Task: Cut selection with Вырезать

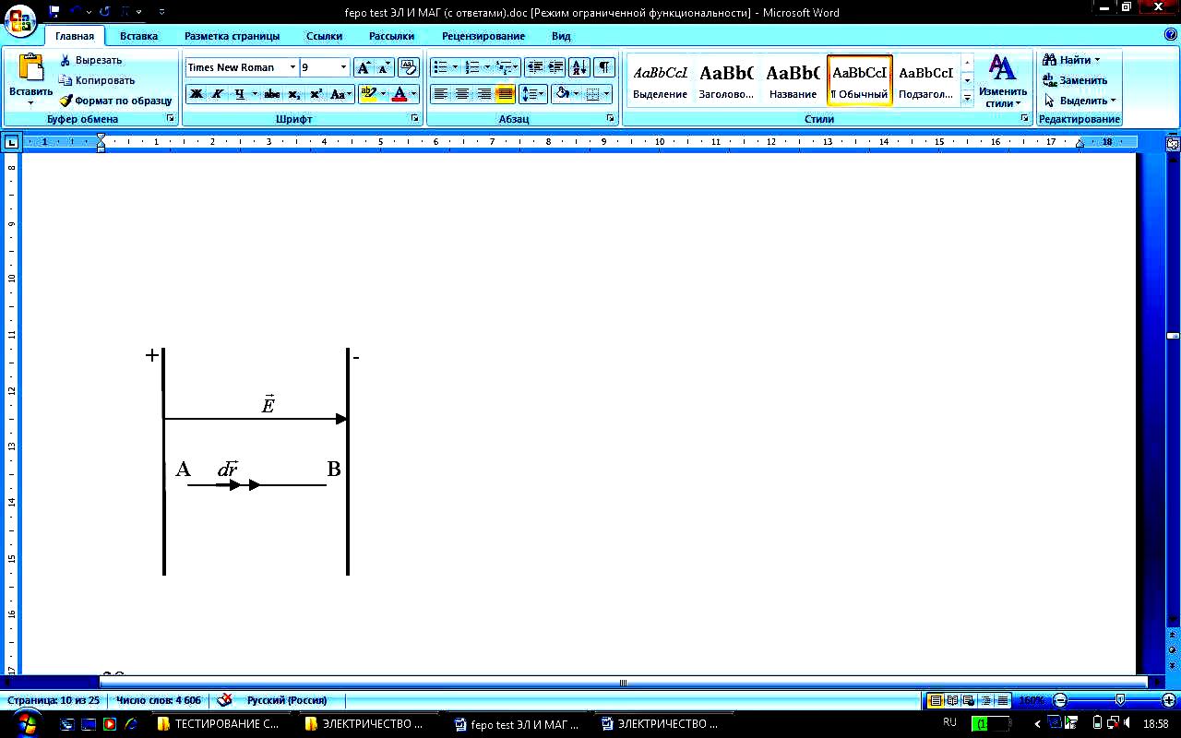Action: pos(90,60)
